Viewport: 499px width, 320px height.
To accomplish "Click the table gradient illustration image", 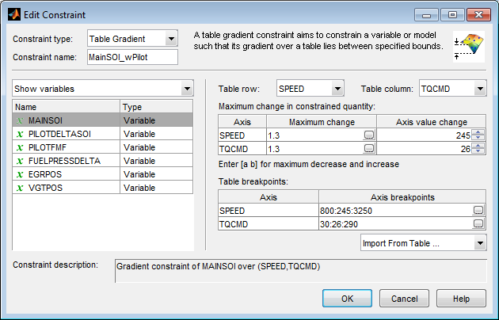I will pos(469,47).
